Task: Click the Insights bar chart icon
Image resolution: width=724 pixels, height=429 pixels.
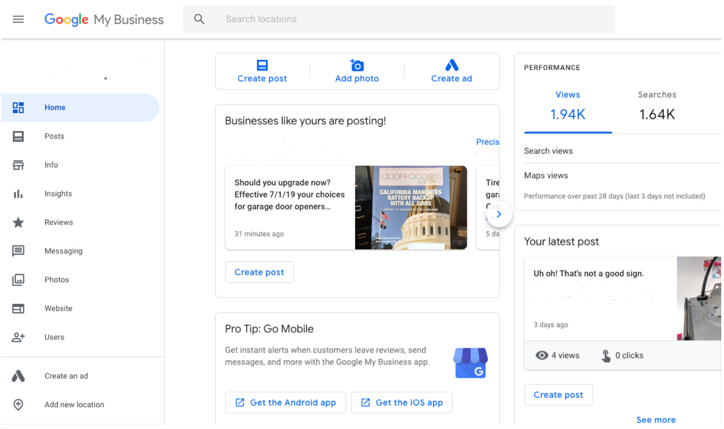Action: [18, 194]
